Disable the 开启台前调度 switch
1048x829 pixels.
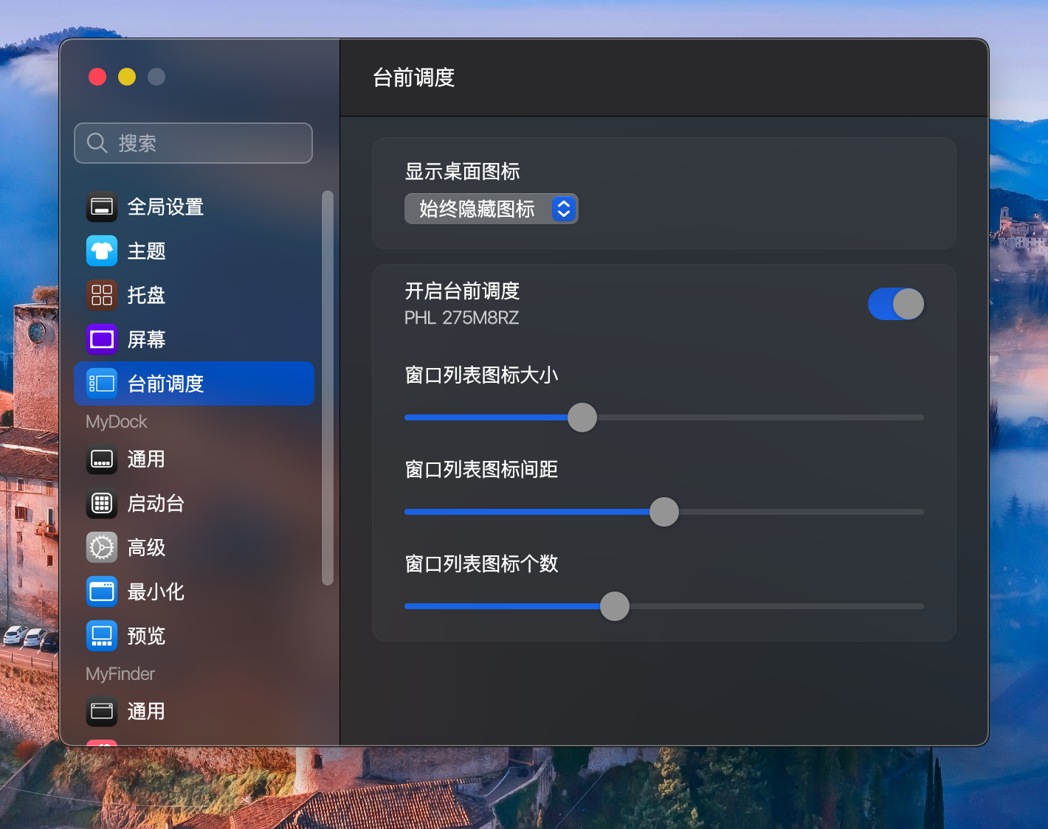(x=895, y=304)
